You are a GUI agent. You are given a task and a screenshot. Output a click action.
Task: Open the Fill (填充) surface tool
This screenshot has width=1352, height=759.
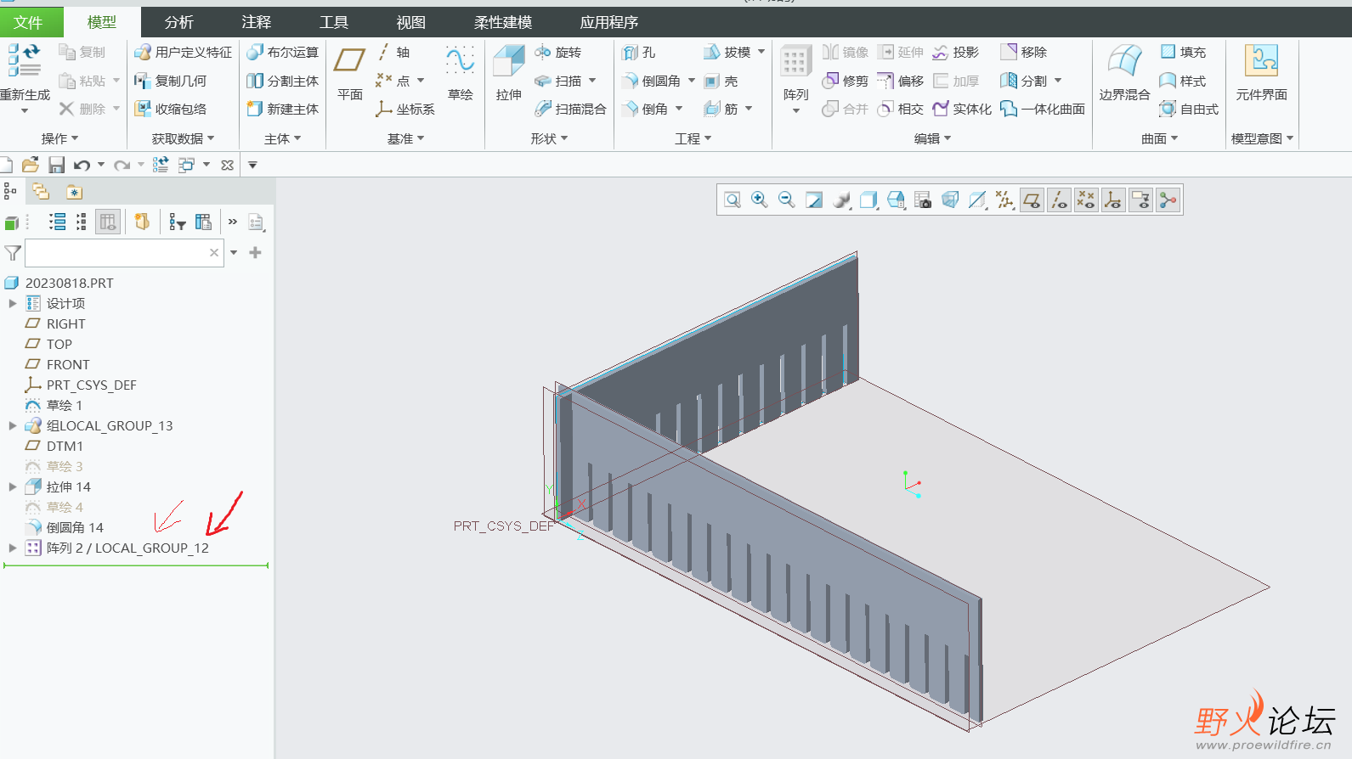[x=1183, y=53]
